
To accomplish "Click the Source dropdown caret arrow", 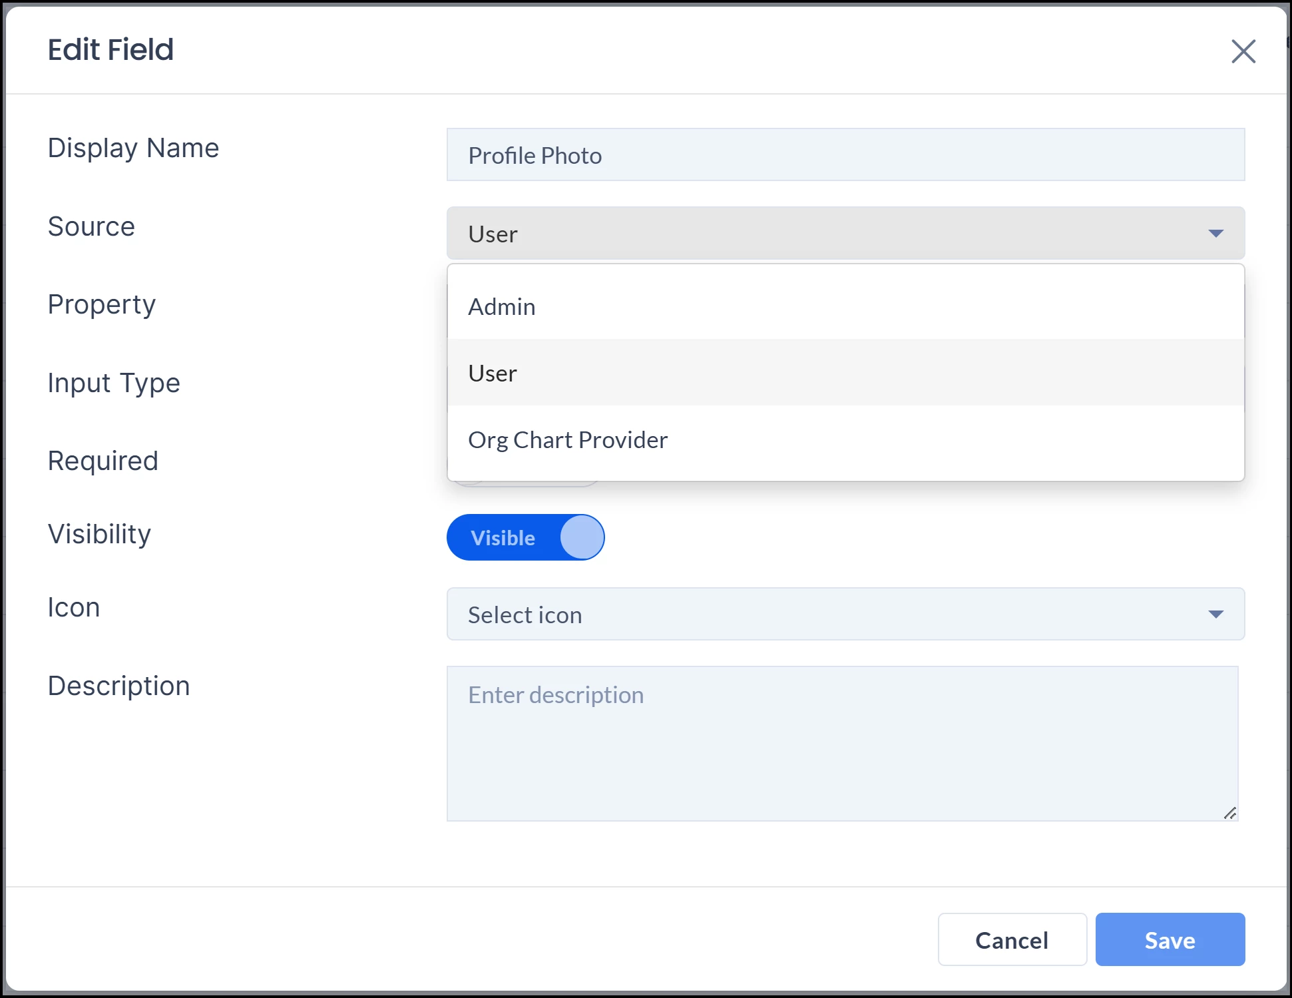I will pos(1215,234).
